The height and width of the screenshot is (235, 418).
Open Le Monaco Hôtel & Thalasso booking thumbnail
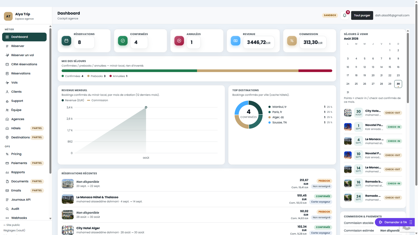point(68,199)
